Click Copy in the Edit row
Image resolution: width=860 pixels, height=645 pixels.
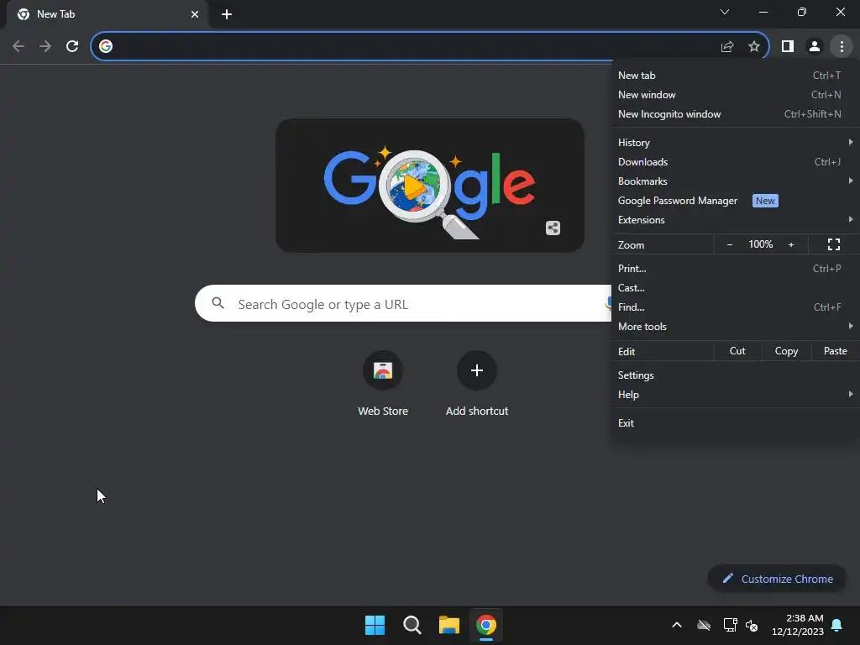click(786, 351)
